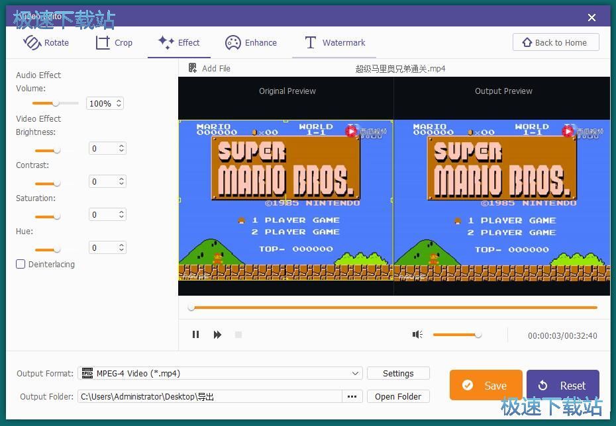Click the Effect sparkle icon
Image resolution: width=616 pixels, height=426 pixels.
(166, 42)
